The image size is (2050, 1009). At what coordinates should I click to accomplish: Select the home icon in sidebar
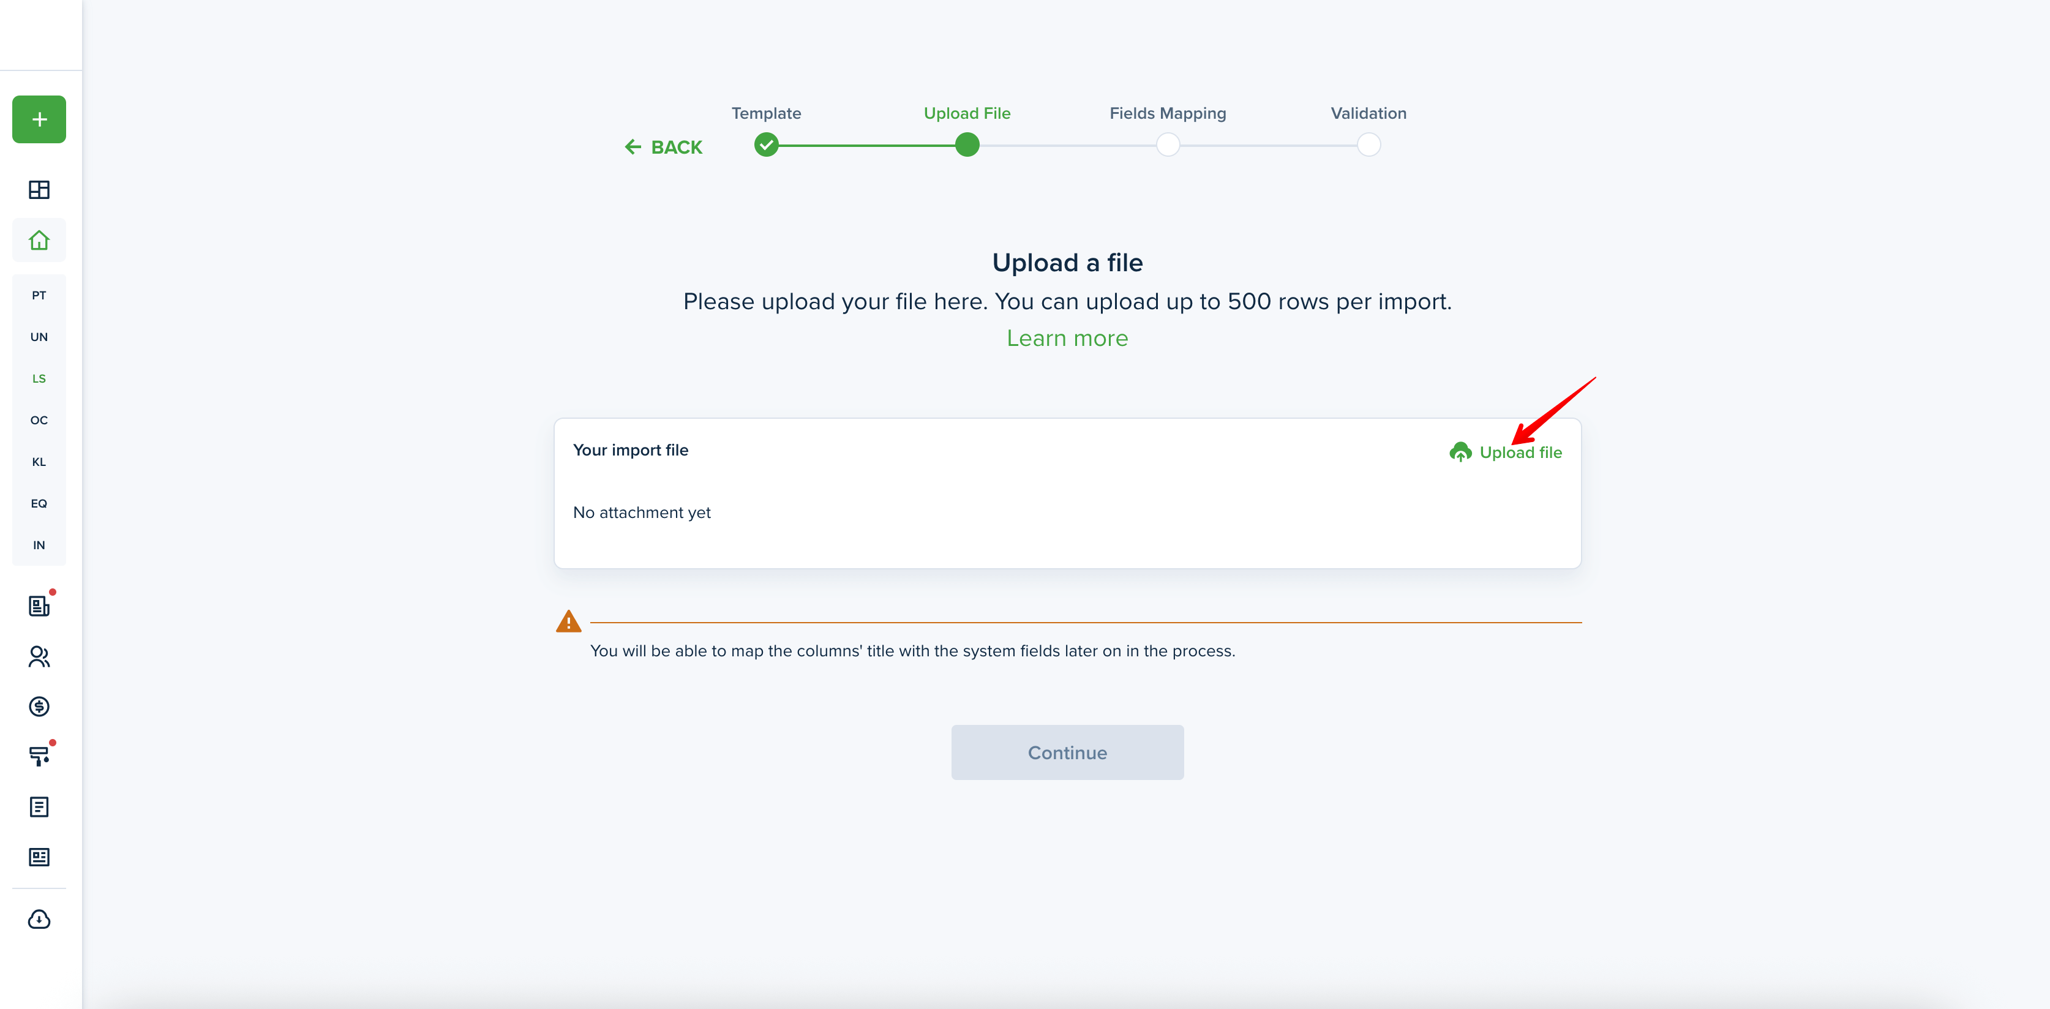click(x=39, y=241)
